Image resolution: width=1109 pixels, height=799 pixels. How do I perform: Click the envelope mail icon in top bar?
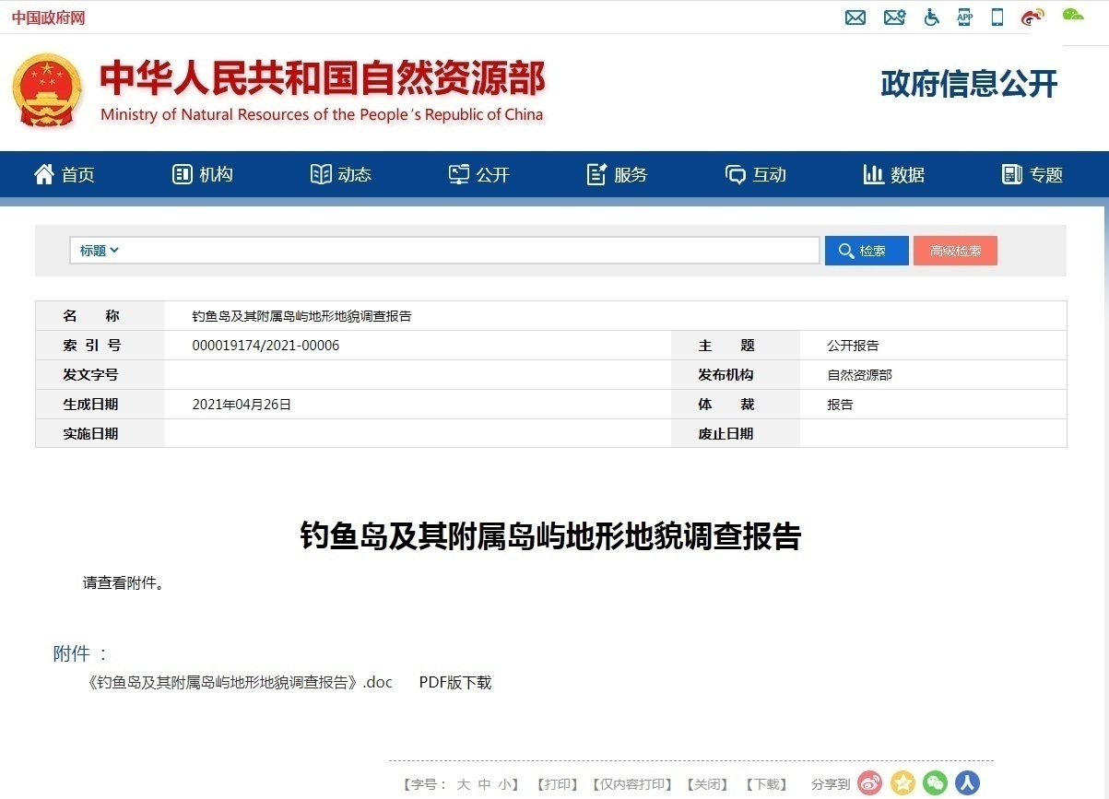(x=855, y=18)
